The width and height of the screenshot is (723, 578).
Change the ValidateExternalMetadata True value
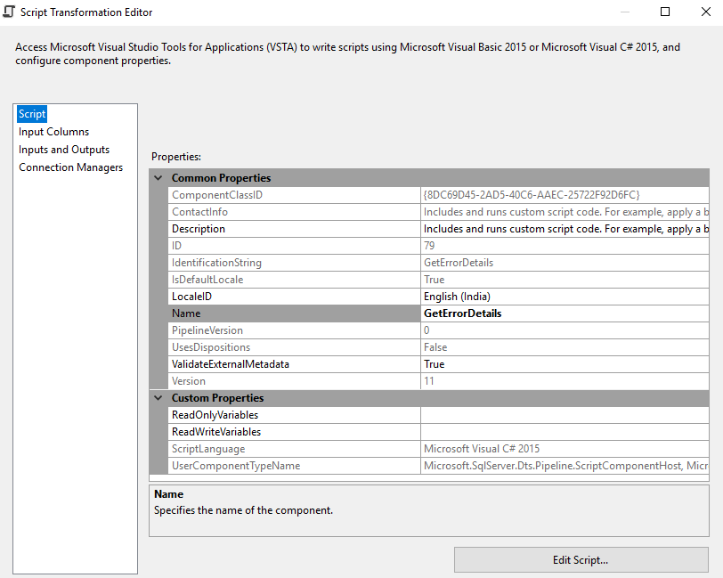click(x=570, y=364)
